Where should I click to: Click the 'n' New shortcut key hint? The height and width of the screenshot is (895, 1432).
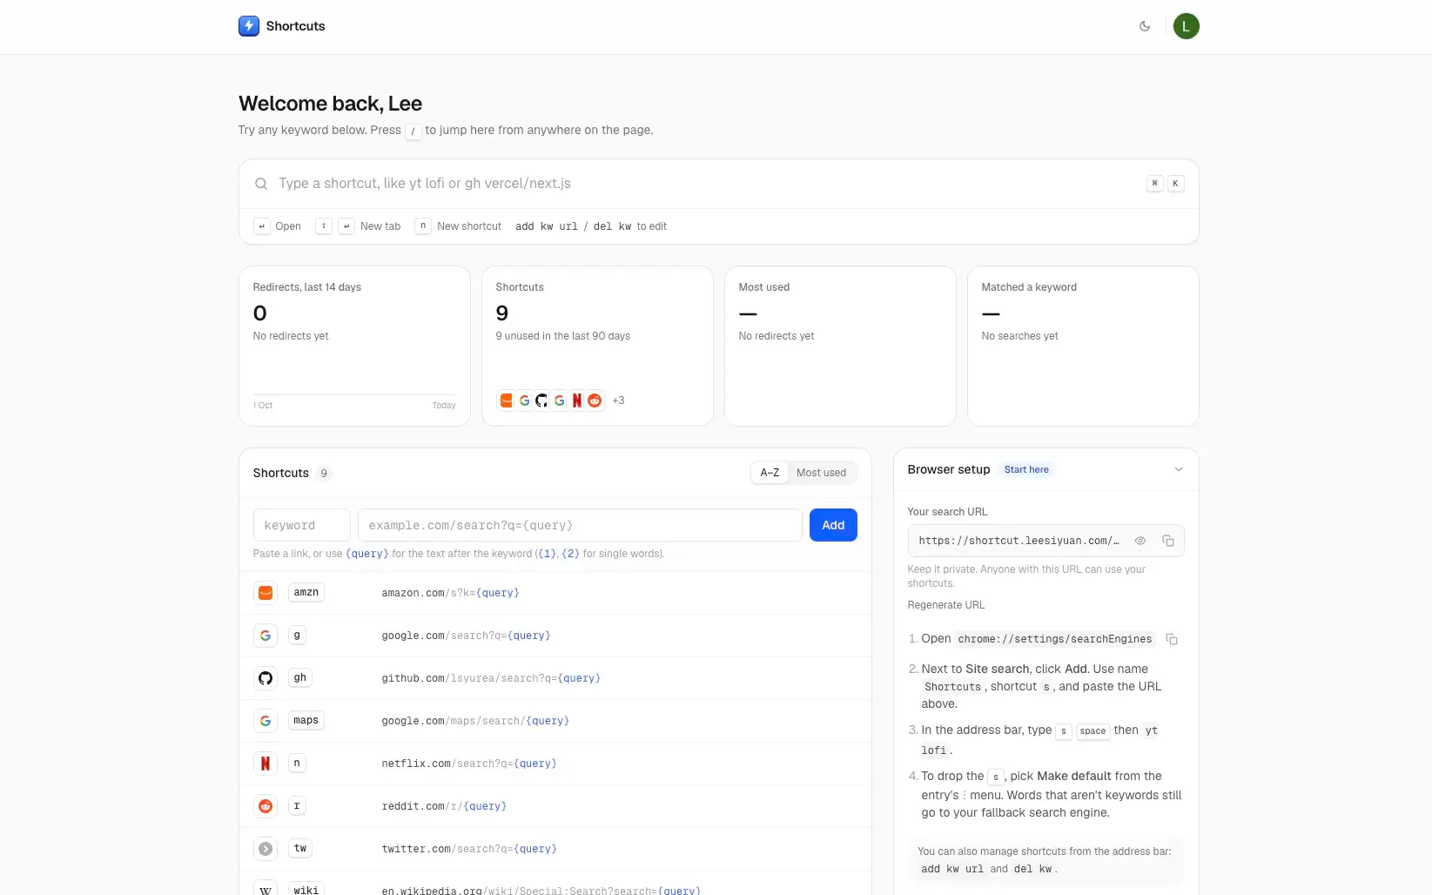423,225
